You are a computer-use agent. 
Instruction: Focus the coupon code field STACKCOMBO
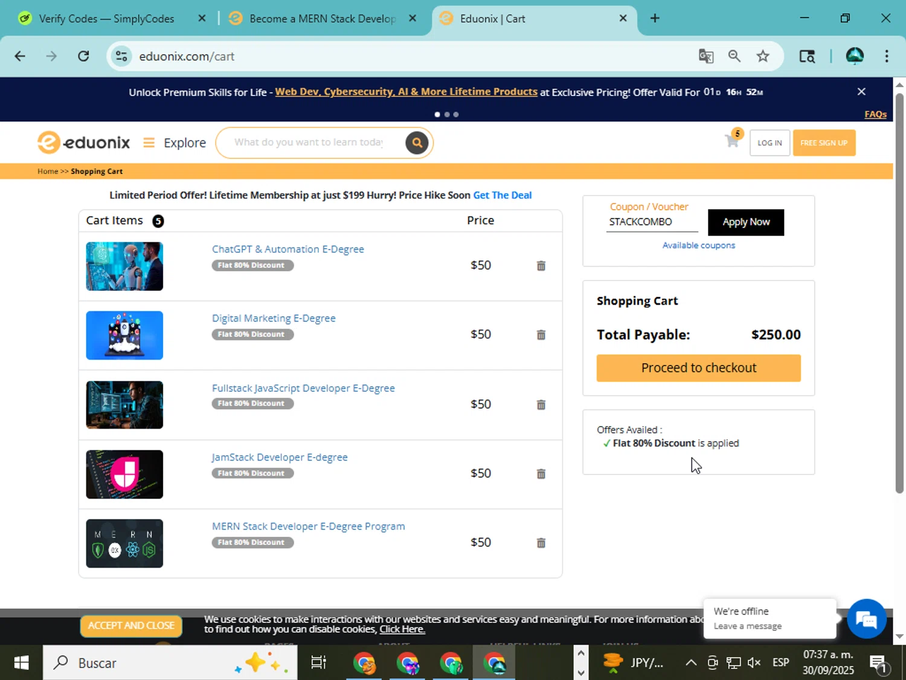(x=652, y=222)
